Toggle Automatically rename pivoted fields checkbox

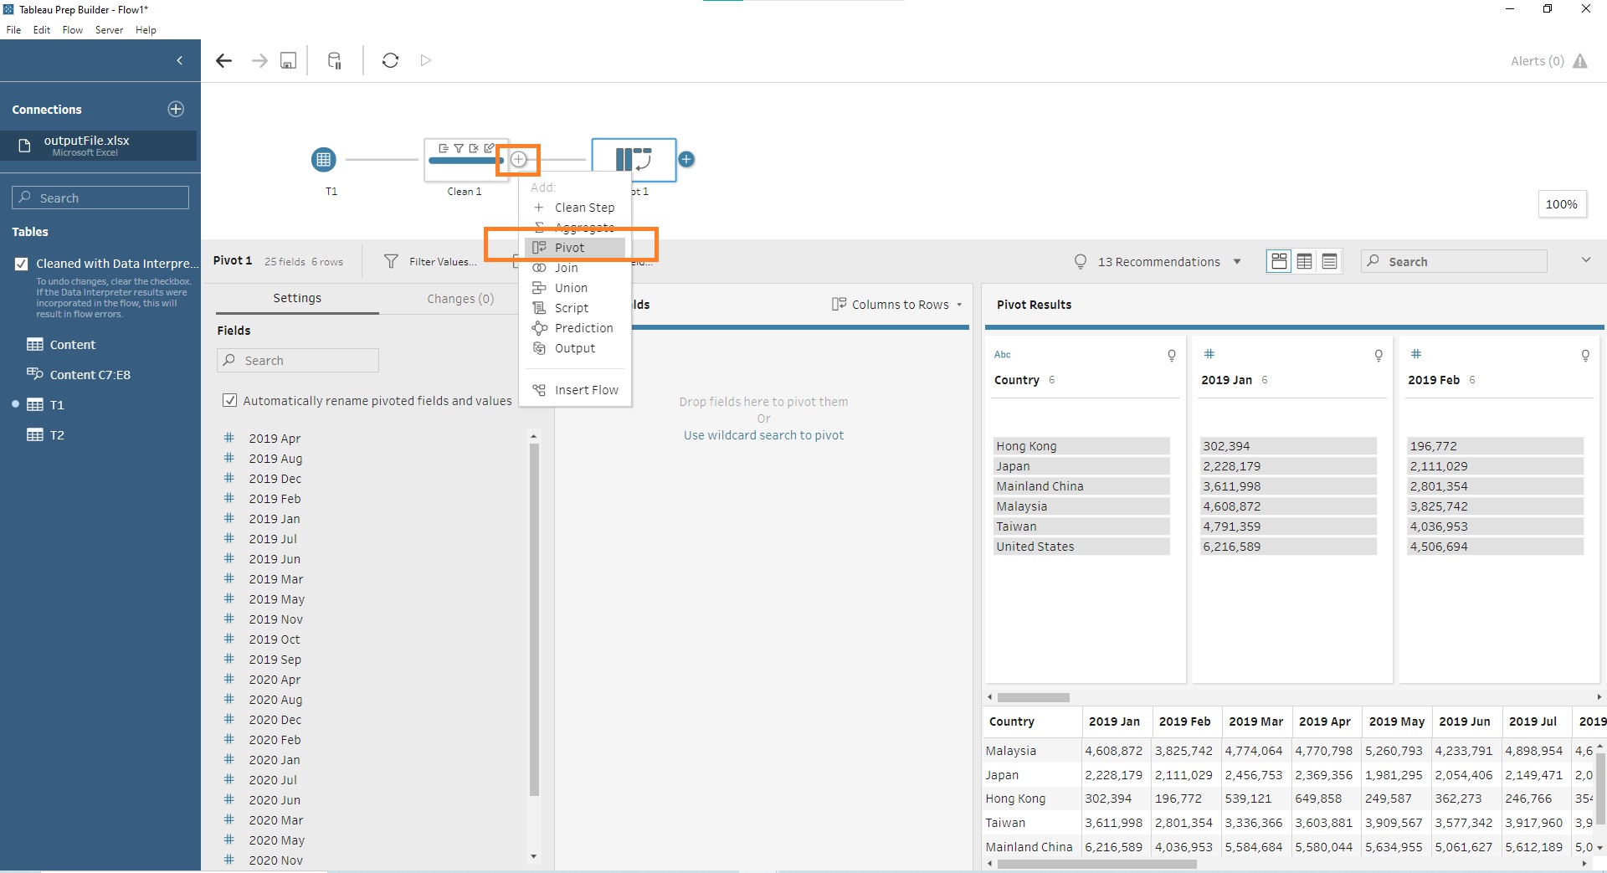tap(229, 401)
